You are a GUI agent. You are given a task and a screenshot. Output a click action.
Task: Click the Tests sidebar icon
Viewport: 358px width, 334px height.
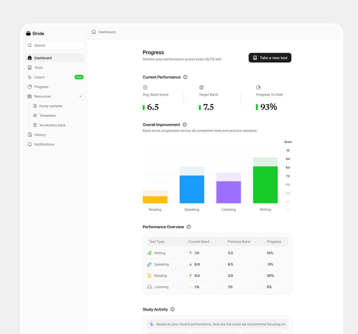30,68
